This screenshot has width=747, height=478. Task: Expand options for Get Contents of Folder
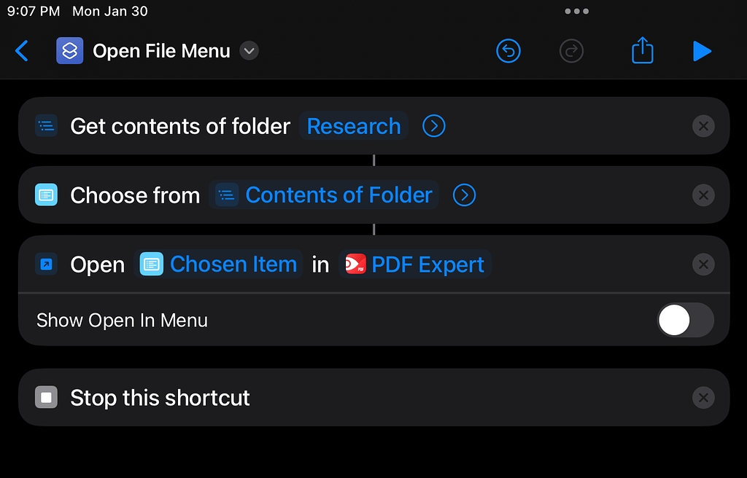(433, 125)
